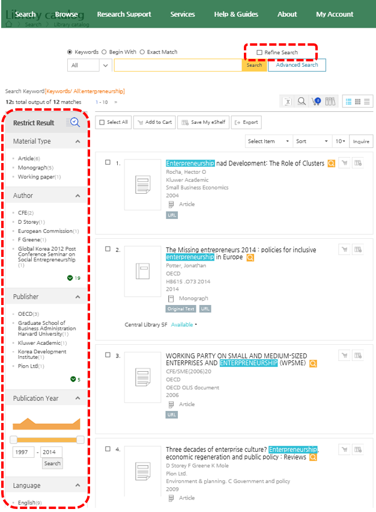Click orange preview icon beside first result title
The image size is (376, 512).
(x=331, y=163)
